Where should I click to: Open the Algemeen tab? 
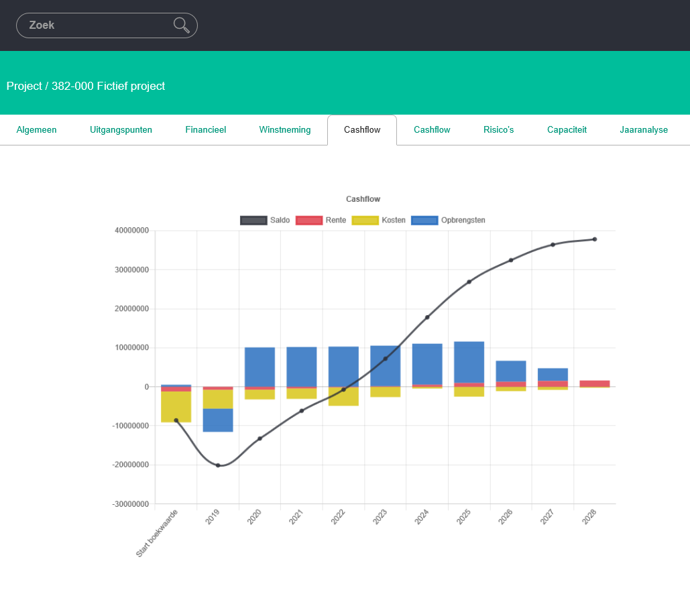(36, 130)
